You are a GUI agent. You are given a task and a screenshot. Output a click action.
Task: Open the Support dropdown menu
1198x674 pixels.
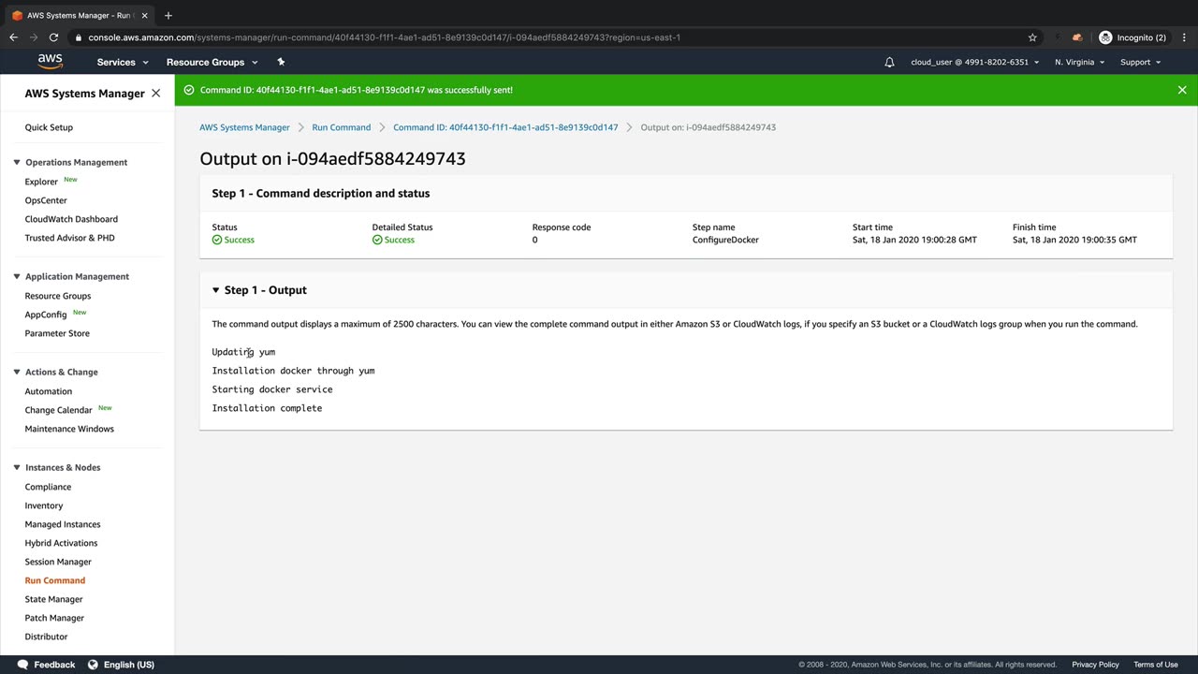pos(1140,62)
